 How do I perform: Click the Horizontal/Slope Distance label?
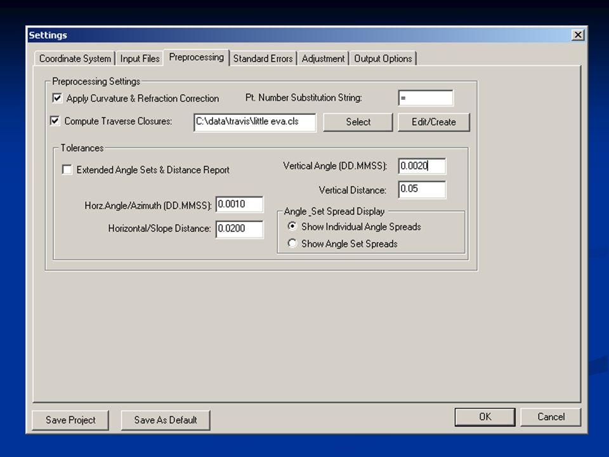pyautogui.click(x=159, y=228)
